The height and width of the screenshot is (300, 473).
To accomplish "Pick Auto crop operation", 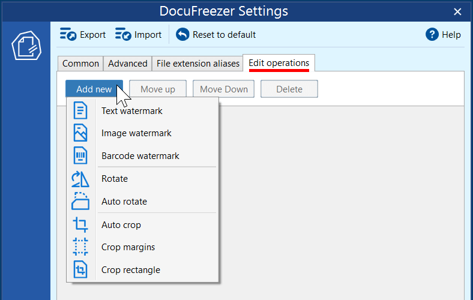I will tap(121, 225).
